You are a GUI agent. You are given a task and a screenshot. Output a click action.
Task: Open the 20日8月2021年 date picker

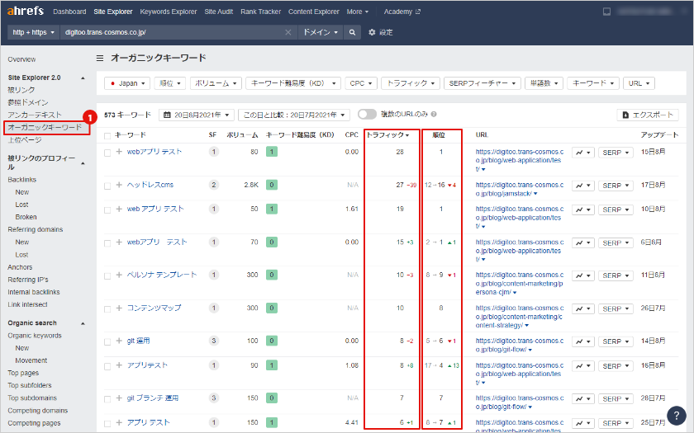196,115
